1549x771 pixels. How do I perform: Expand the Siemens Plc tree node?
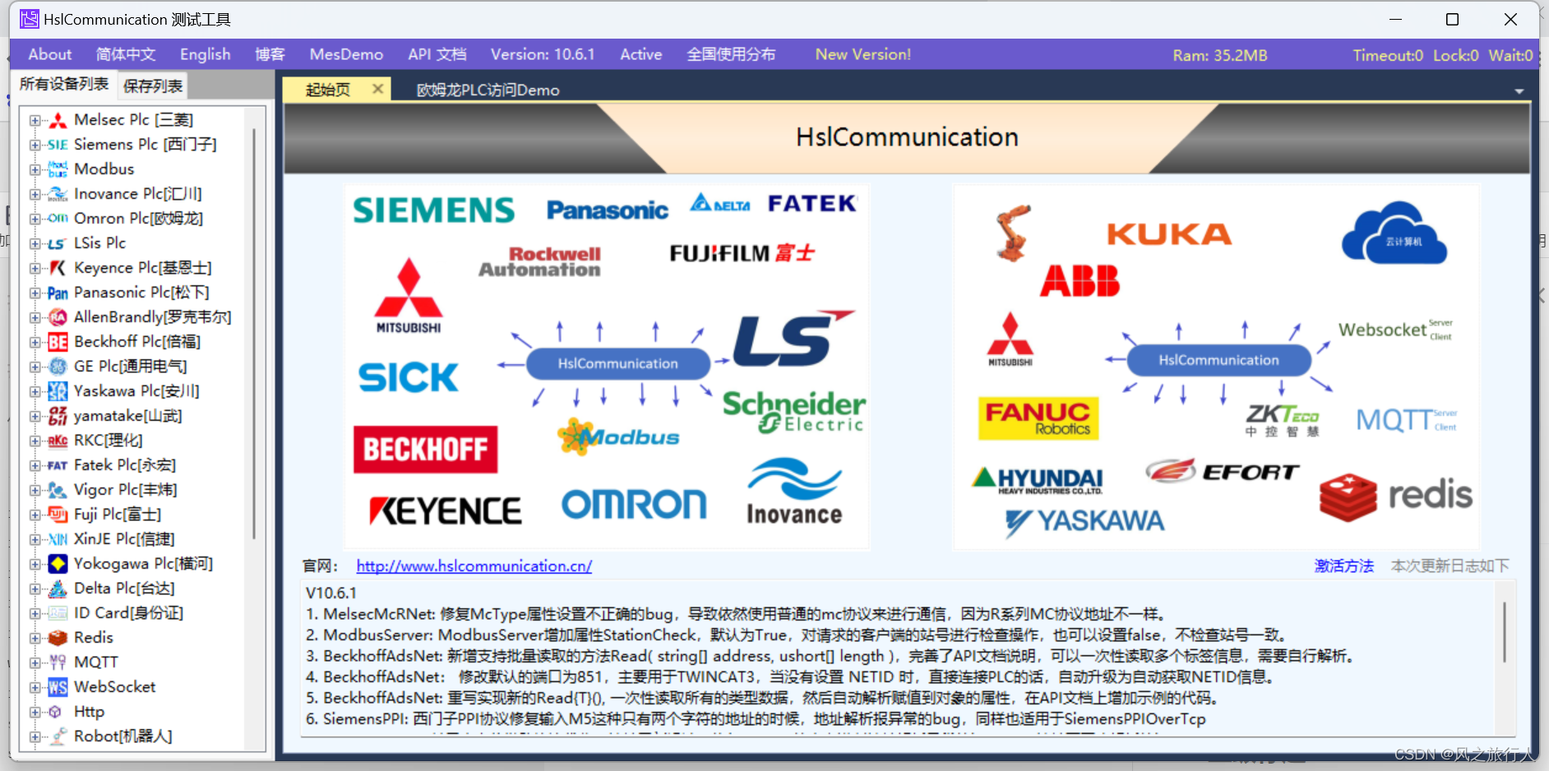35,145
